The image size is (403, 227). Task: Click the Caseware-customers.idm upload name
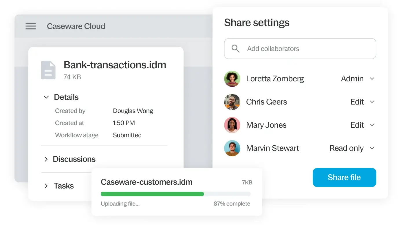click(146, 182)
